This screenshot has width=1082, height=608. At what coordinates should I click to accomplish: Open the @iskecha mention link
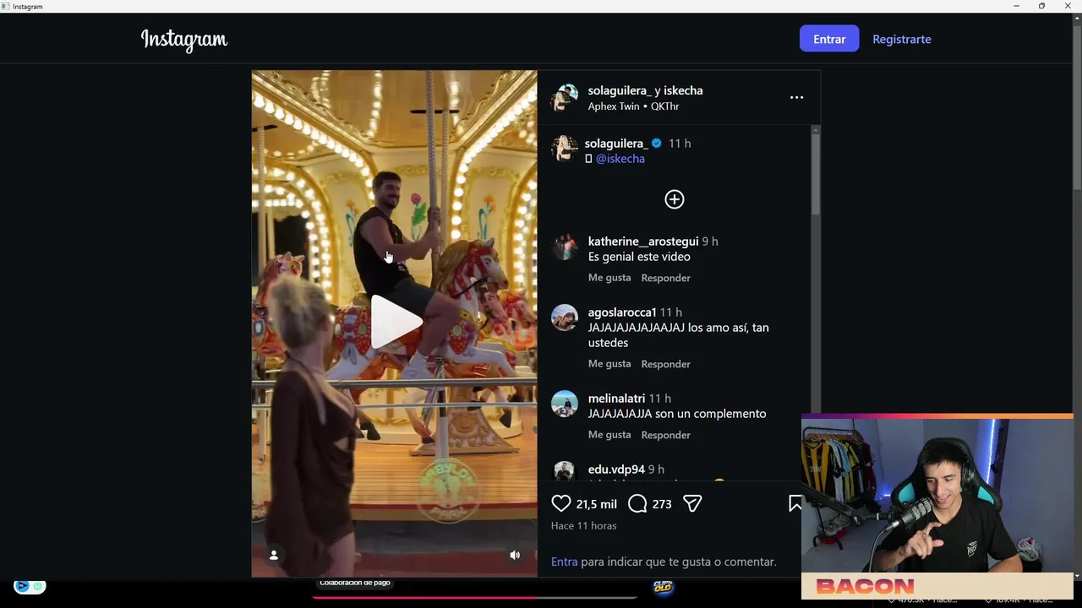click(x=620, y=159)
